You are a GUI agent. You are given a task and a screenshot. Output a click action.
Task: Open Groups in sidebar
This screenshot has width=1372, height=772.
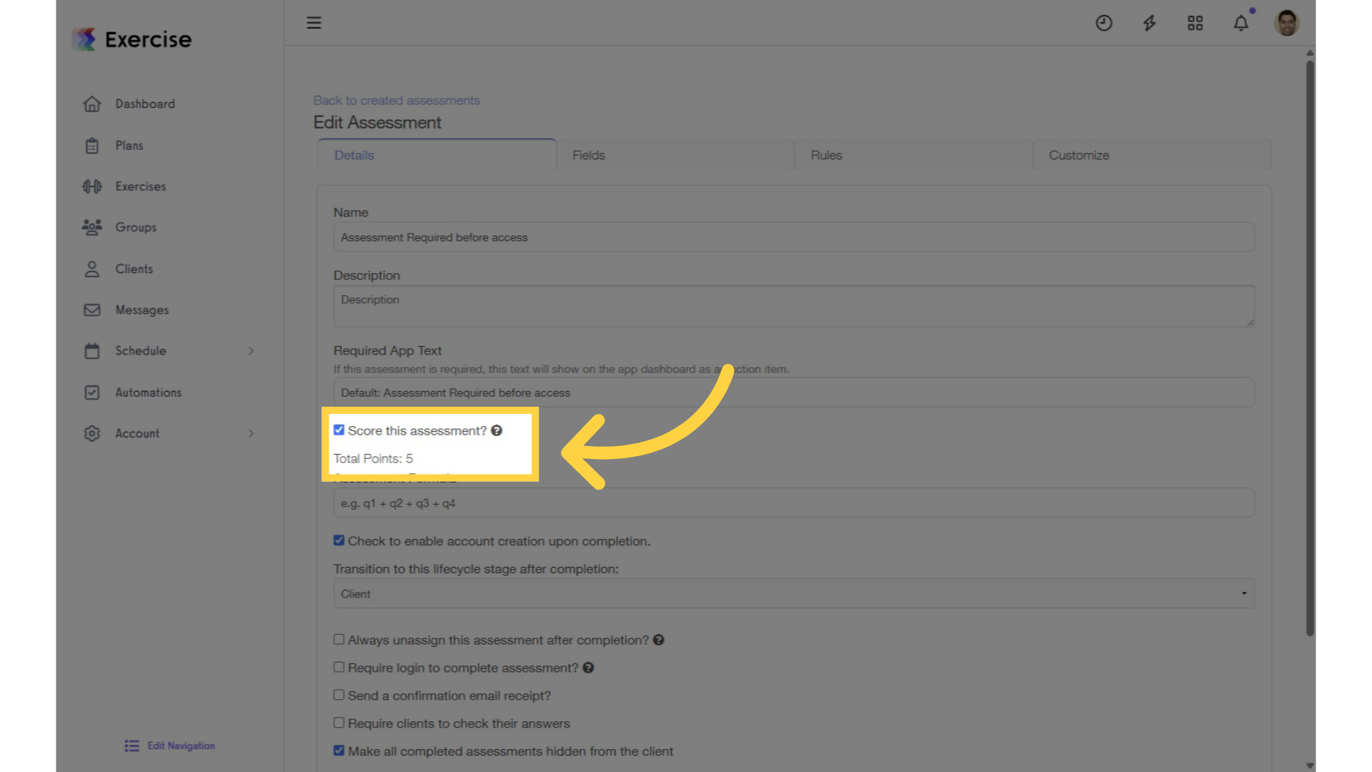(136, 227)
